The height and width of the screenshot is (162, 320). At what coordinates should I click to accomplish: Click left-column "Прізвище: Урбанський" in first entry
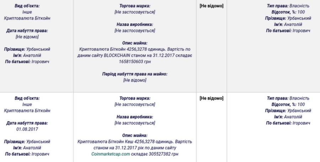click(x=27, y=49)
